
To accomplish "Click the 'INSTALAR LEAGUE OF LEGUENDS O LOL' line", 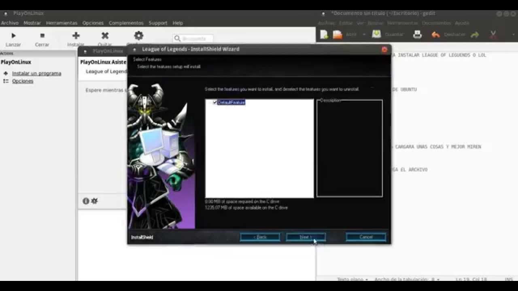I will click(442, 55).
